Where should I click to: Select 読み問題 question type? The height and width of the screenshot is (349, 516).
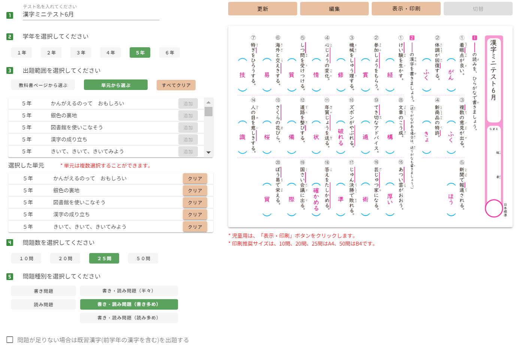[43, 304]
